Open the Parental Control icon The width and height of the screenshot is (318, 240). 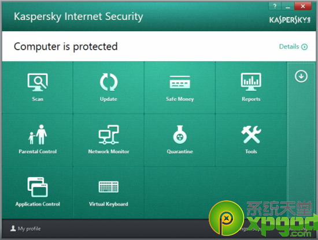38,134
